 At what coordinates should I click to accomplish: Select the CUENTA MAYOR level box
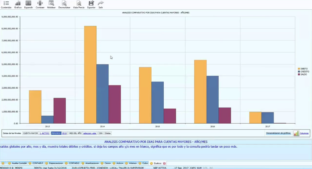coord(30,133)
